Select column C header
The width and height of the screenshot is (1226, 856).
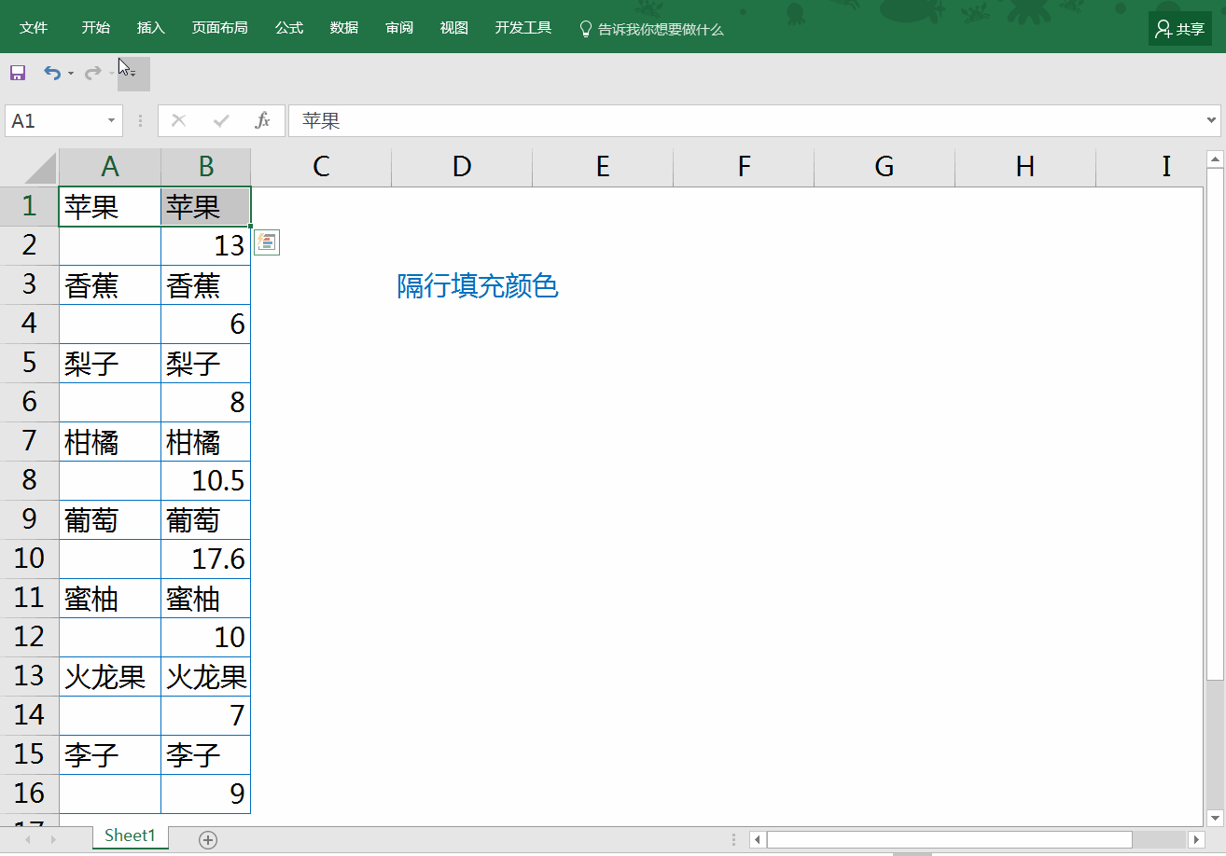[x=321, y=167]
